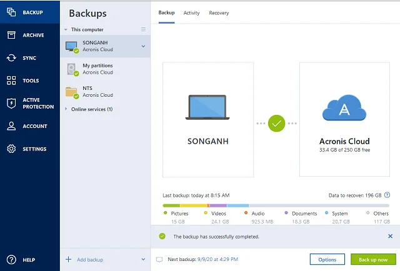Open the Backup section icon in sidebar
The image size is (400, 271).
click(11, 12)
